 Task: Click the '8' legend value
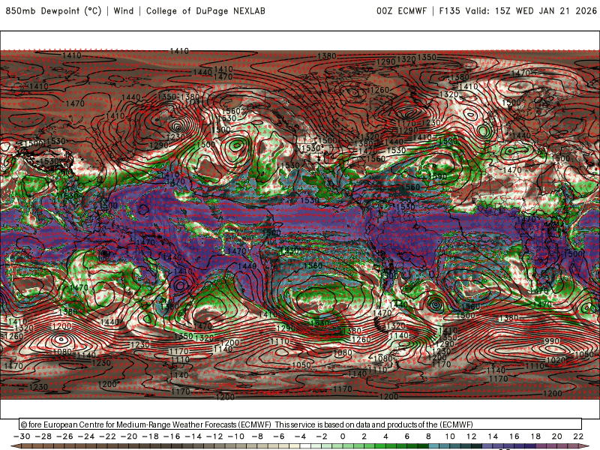click(428, 436)
